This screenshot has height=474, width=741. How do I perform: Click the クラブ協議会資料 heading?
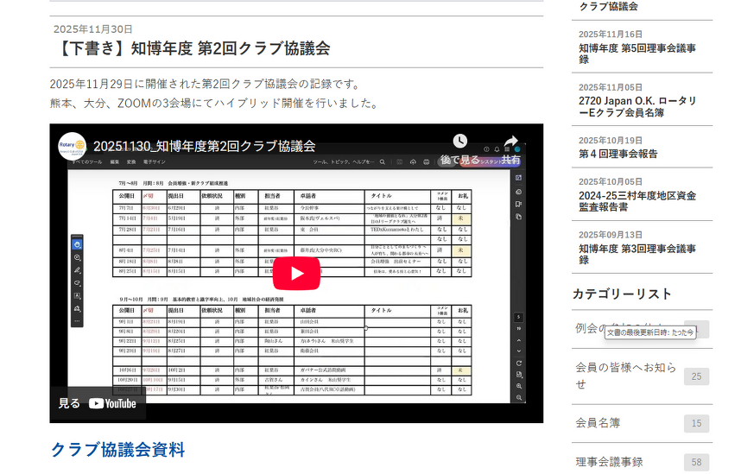click(x=117, y=449)
